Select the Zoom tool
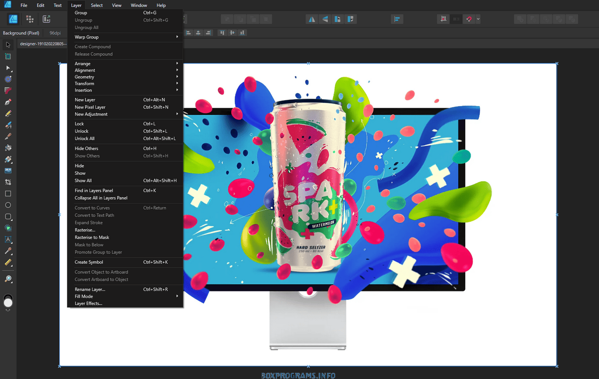Screen dimensions: 599x379 tap(8, 279)
